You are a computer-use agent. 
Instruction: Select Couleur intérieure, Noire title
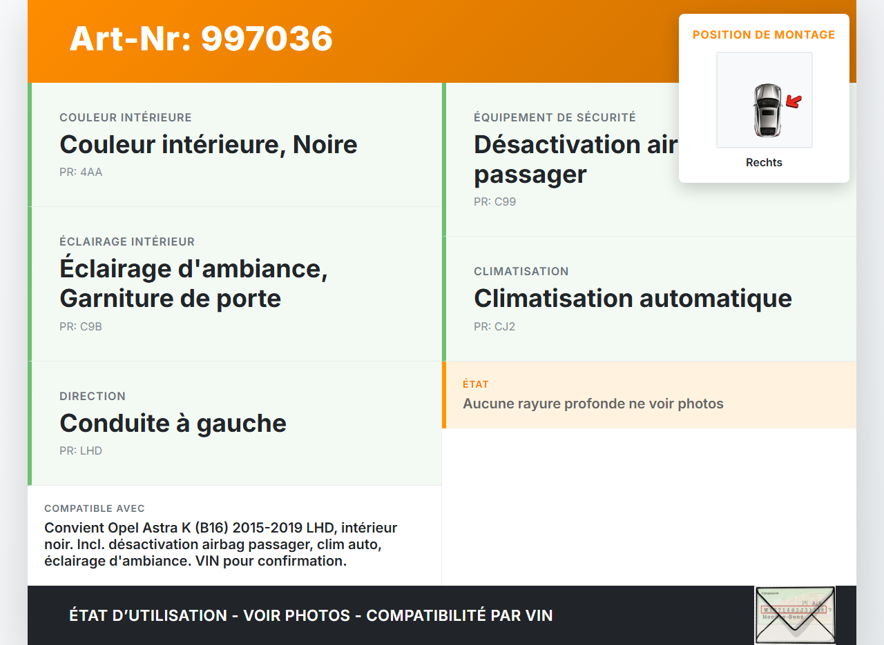coord(209,145)
